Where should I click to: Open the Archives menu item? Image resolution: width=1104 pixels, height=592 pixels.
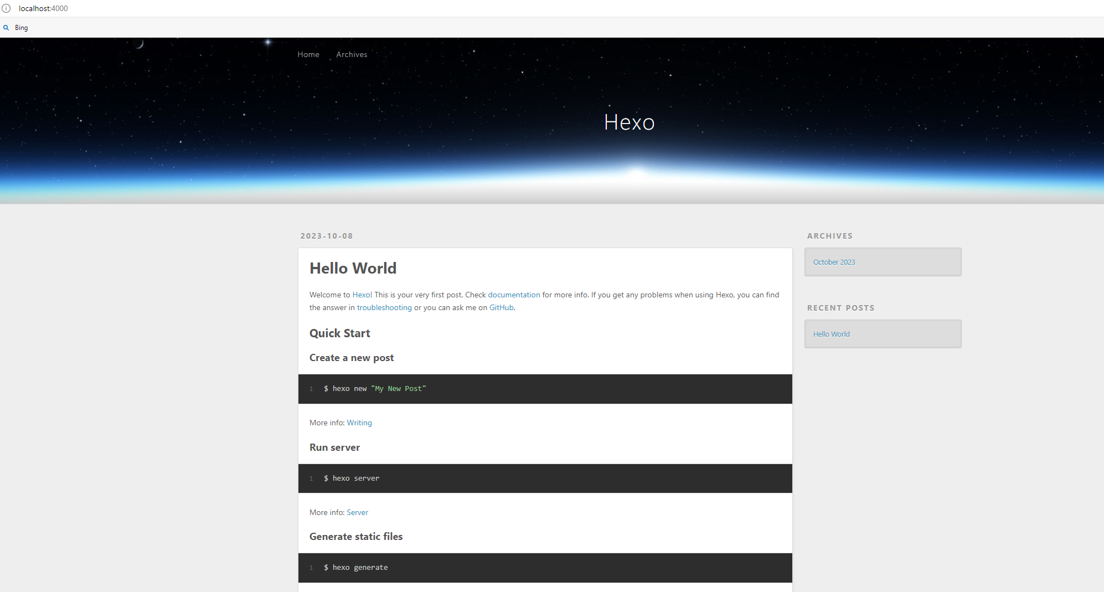[352, 54]
